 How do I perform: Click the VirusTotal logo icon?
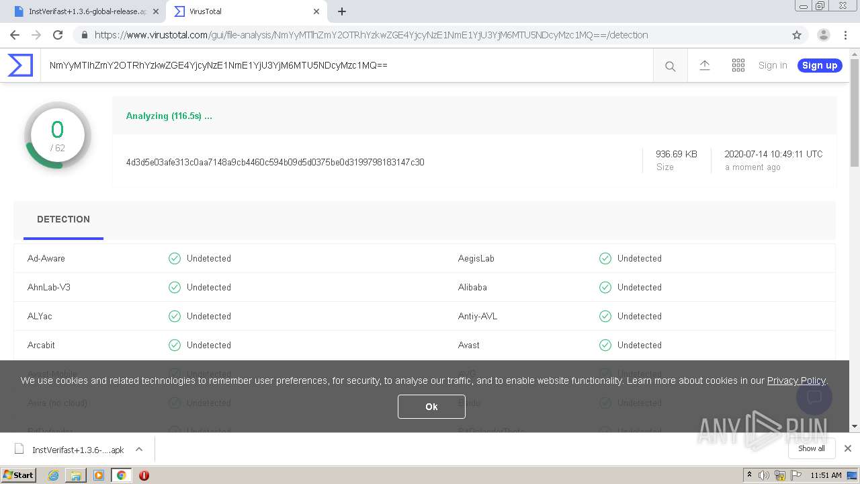point(20,65)
